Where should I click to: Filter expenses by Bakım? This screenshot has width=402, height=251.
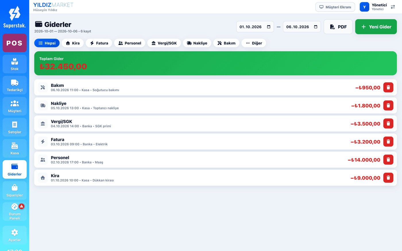click(x=226, y=43)
